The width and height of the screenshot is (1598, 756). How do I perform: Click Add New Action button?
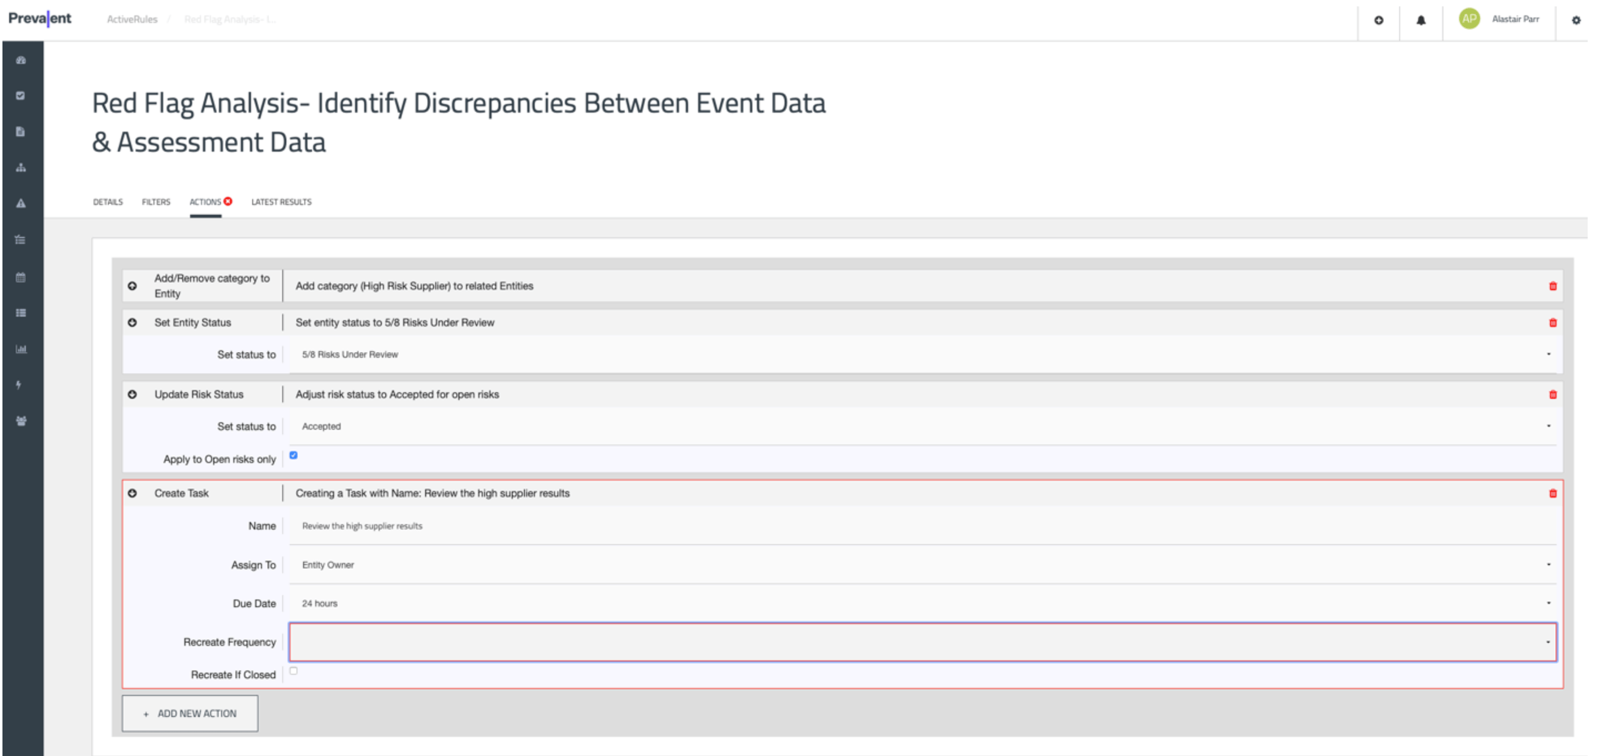click(190, 713)
